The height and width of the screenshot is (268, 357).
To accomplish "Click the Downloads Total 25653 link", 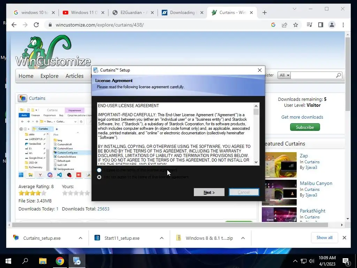I will [103, 209].
